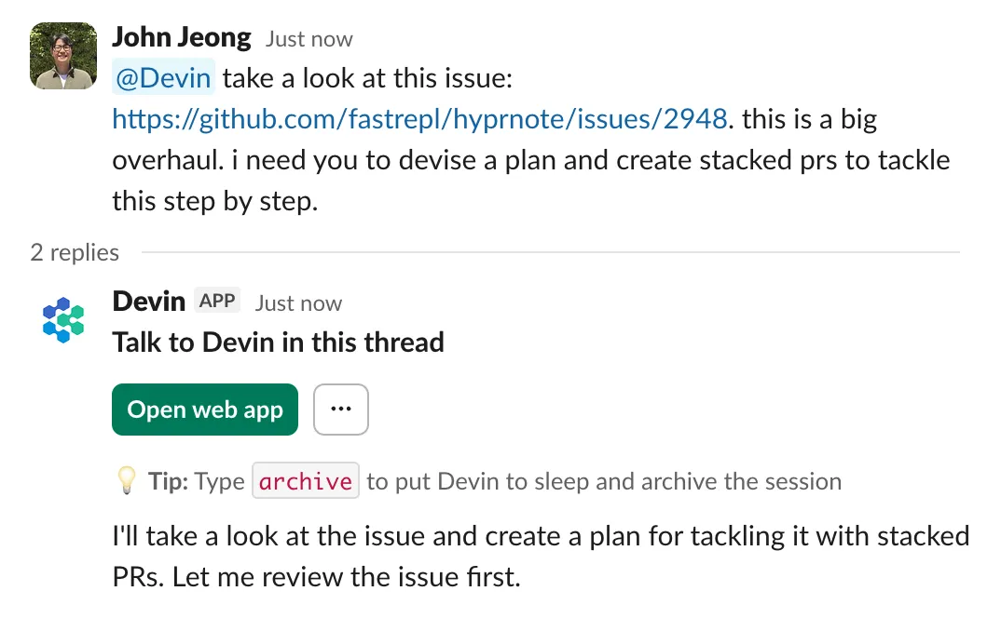The height and width of the screenshot is (618, 1001).
Task: Select the John Jeong sender name
Action: [x=182, y=38]
